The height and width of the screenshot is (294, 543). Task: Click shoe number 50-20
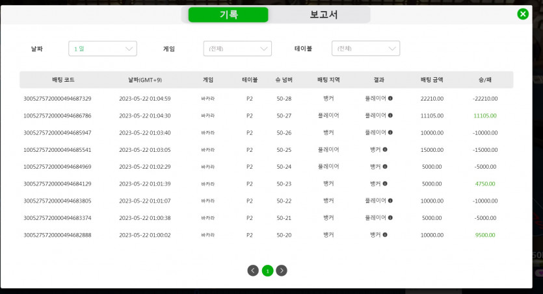[284, 235]
